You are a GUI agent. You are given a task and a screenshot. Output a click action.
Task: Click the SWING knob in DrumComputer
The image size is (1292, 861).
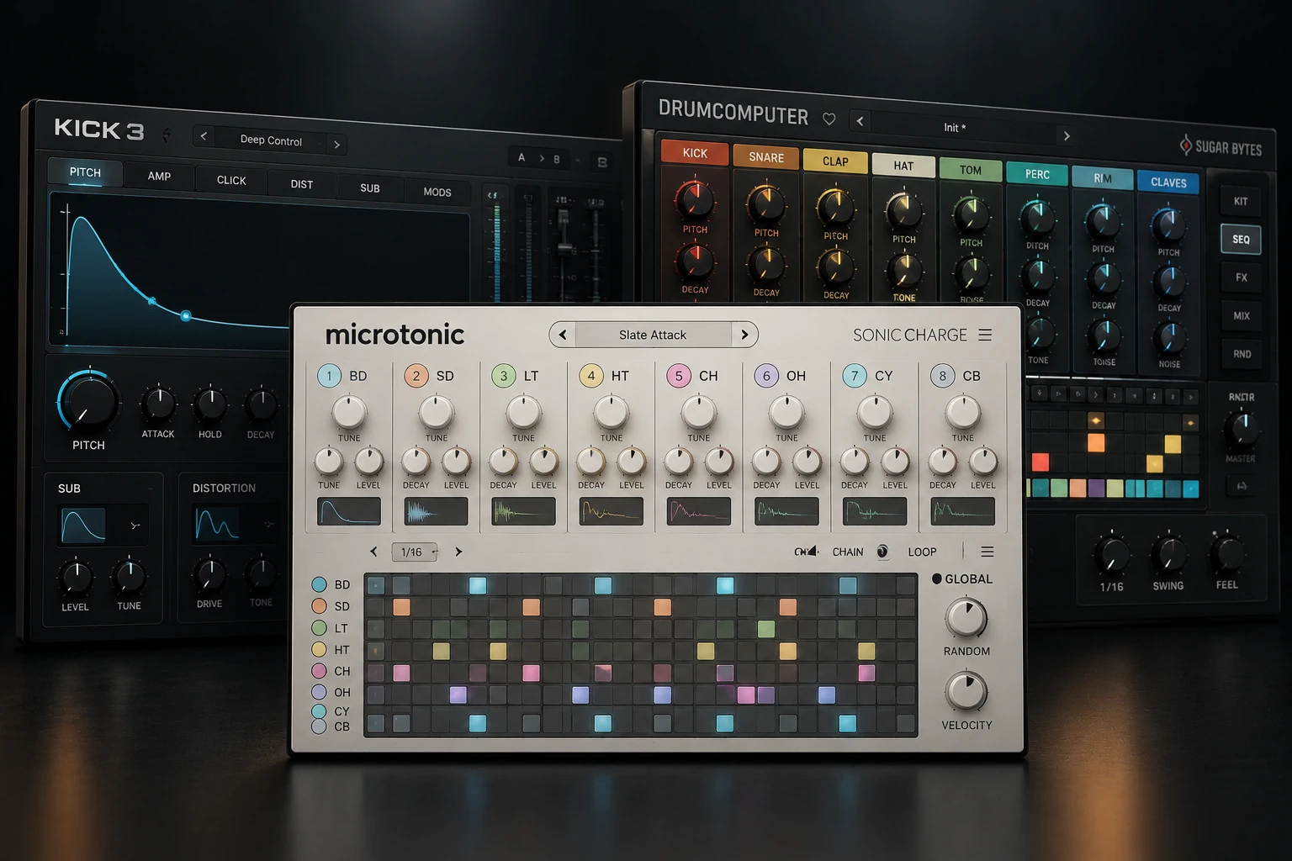[x=1168, y=555]
